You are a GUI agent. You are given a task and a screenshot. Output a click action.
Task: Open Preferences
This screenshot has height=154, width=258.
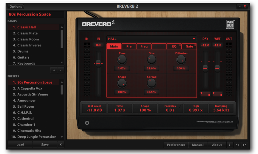176,145
